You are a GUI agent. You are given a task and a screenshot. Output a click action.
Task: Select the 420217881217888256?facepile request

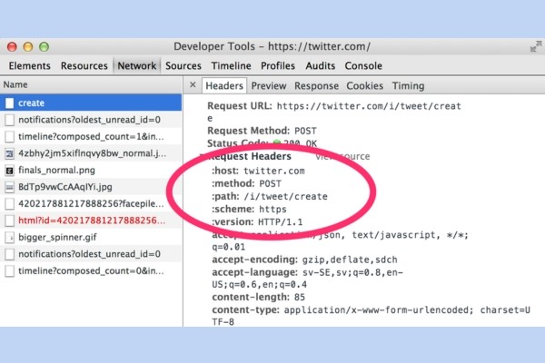point(91,203)
